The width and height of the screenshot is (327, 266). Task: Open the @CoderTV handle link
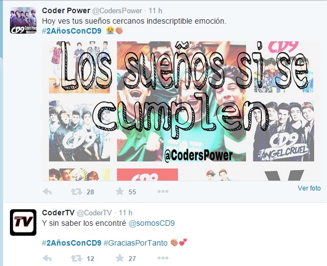[94, 213]
